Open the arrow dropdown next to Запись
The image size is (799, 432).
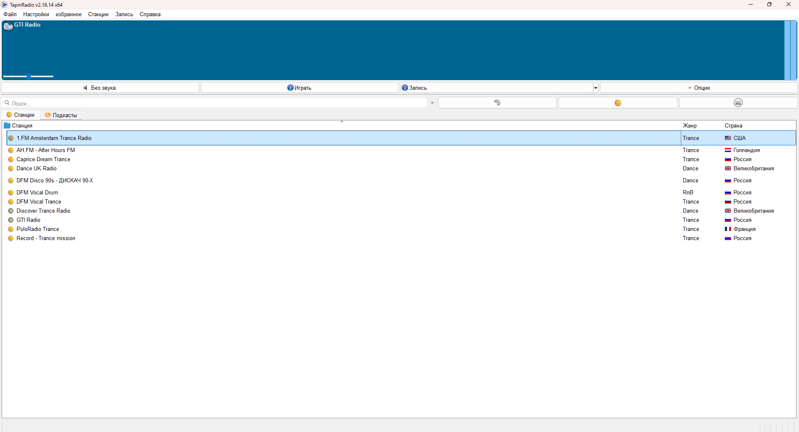(596, 88)
